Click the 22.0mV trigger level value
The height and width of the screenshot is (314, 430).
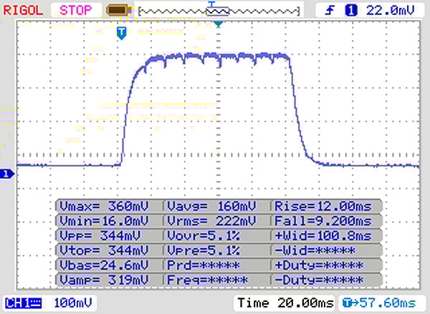click(x=390, y=11)
